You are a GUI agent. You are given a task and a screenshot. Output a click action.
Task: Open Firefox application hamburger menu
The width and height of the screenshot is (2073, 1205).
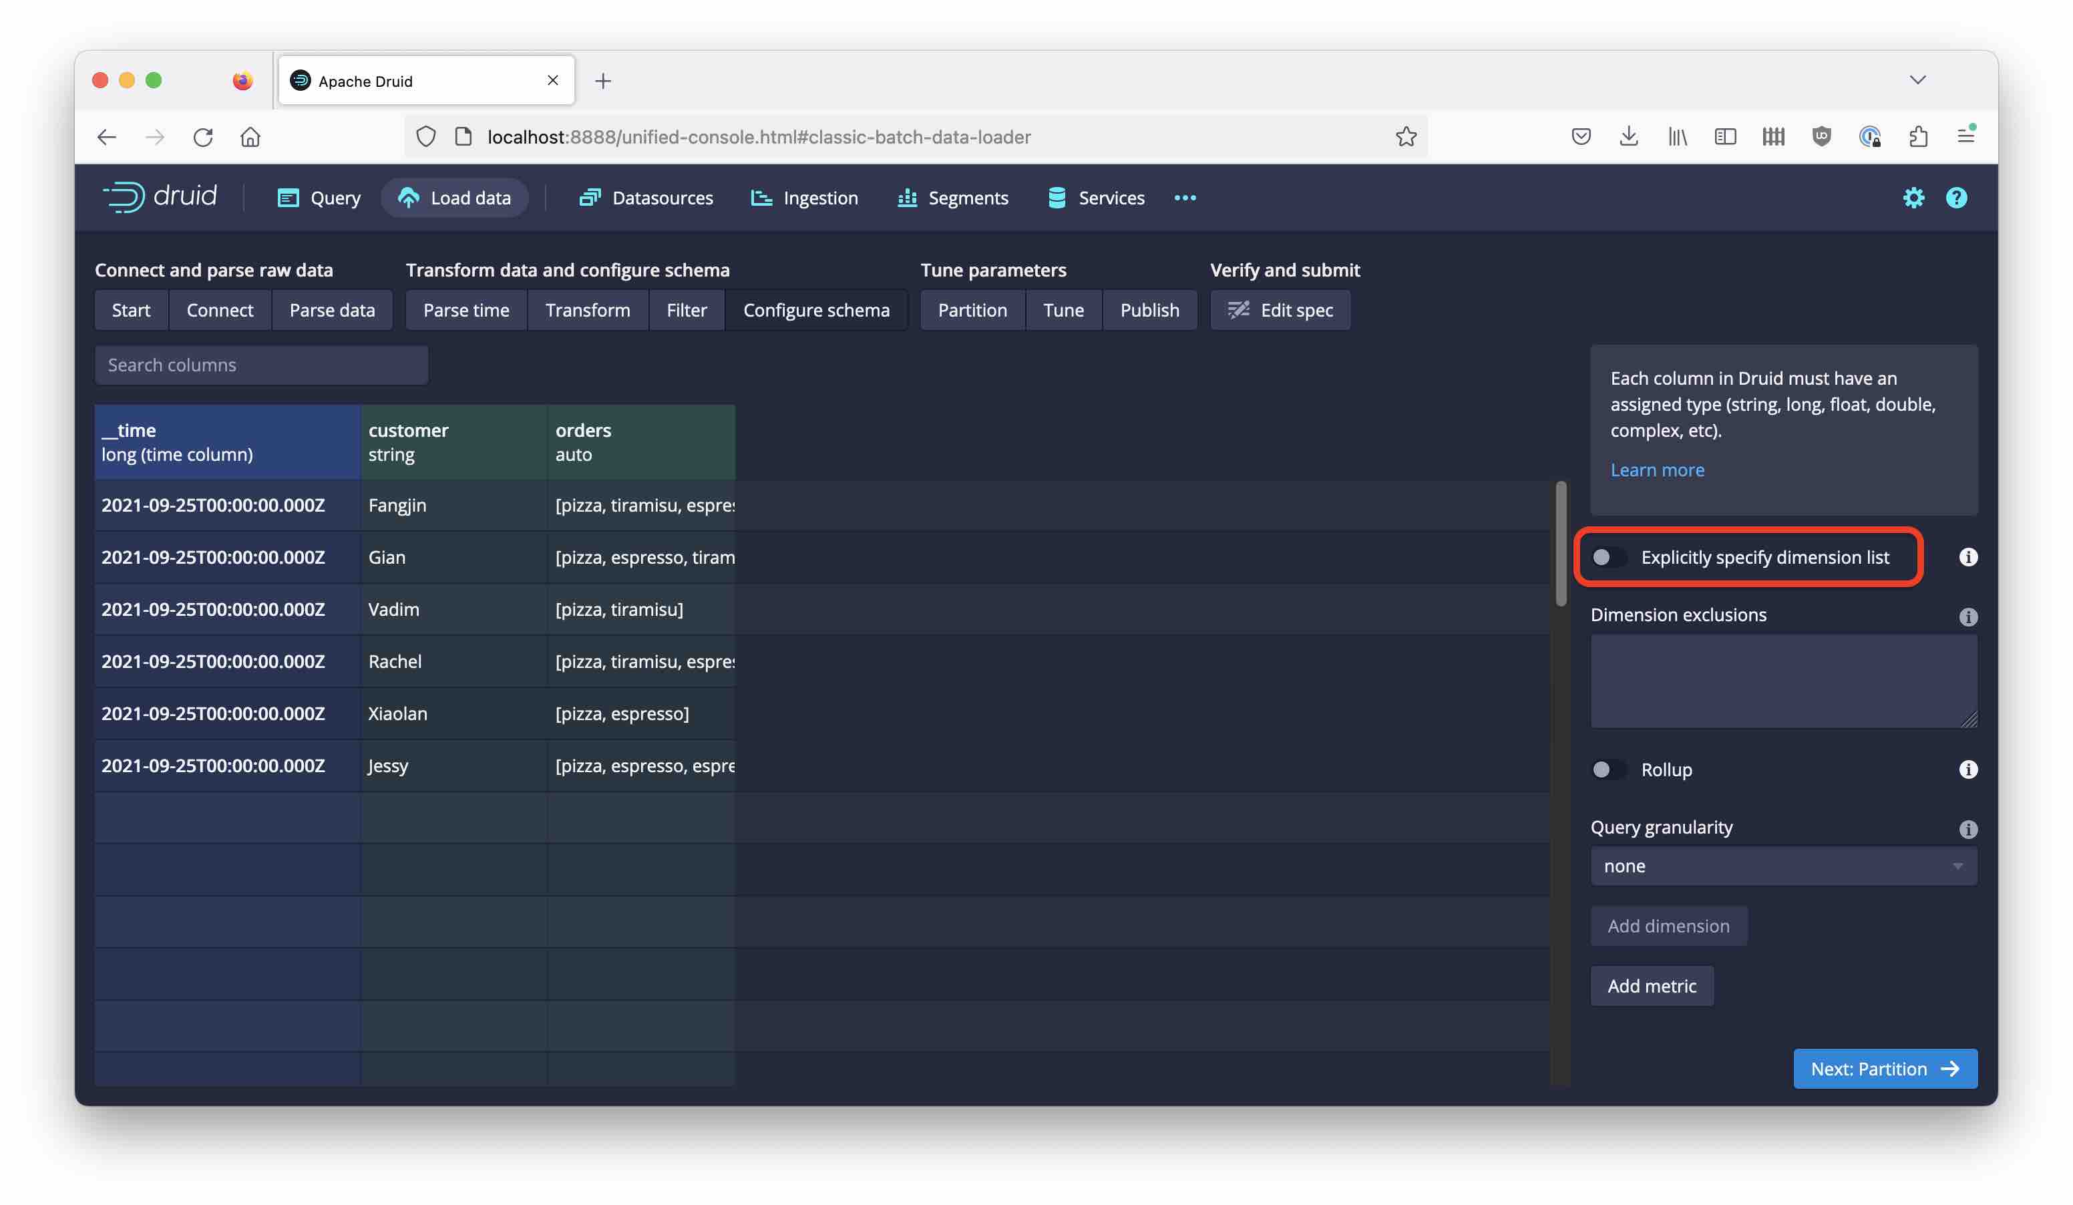coord(1965,136)
